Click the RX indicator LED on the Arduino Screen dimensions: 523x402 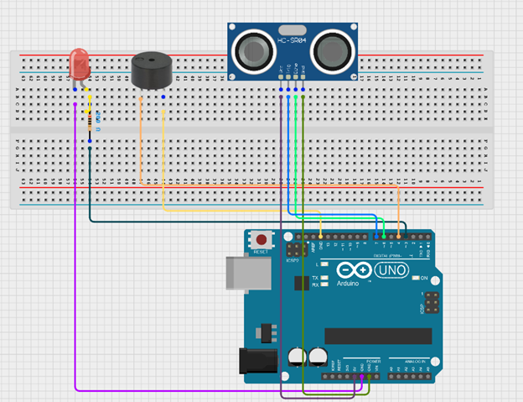[324, 285]
